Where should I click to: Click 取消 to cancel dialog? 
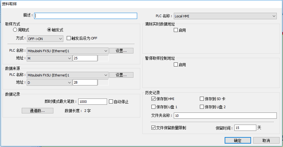(x=266, y=140)
